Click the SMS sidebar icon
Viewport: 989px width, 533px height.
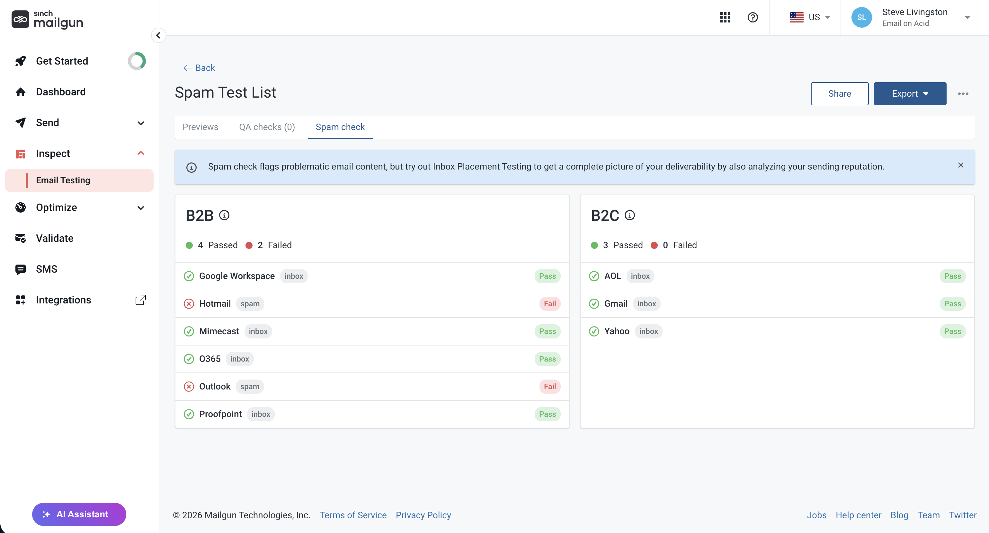point(20,269)
